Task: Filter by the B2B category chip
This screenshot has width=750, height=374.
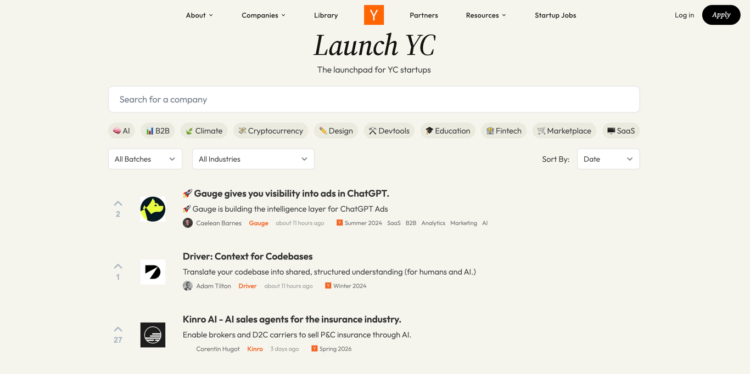Action: pyautogui.click(x=158, y=131)
